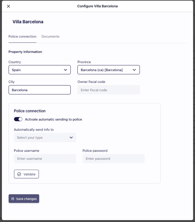Click the Police password field
The width and height of the screenshot is (195, 222).
[113, 159]
